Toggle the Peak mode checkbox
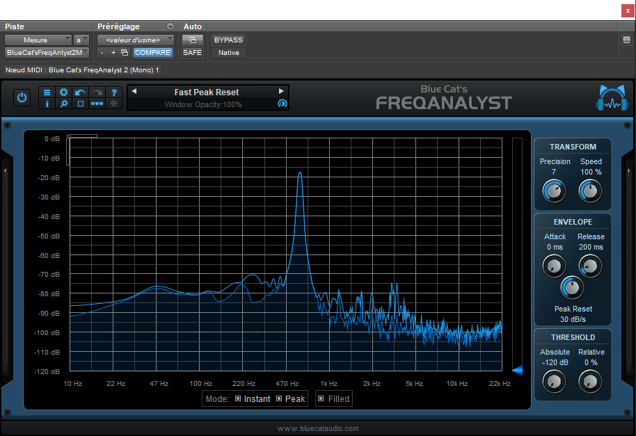The height and width of the screenshot is (436, 636). tap(279, 398)
